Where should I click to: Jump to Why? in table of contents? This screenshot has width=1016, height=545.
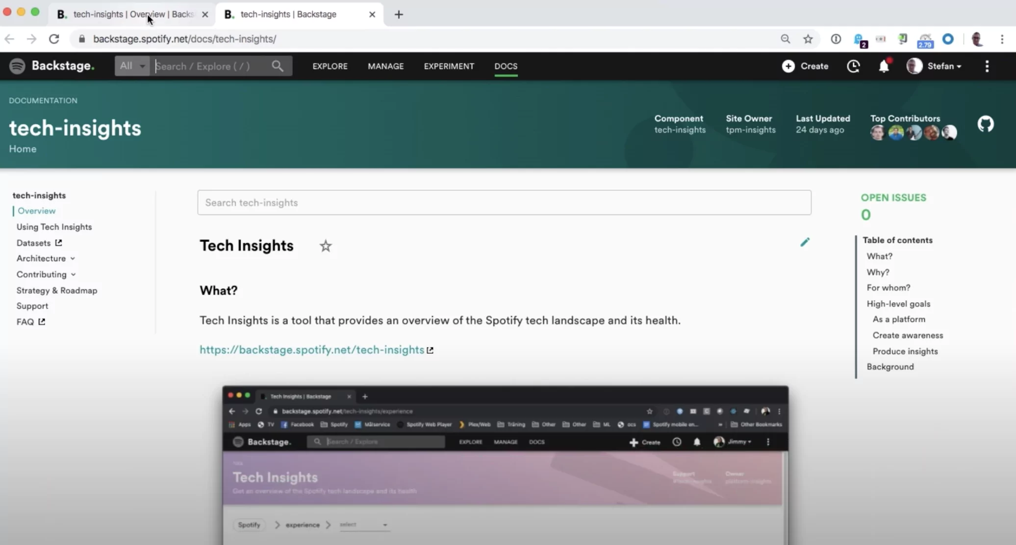[878, 272]
